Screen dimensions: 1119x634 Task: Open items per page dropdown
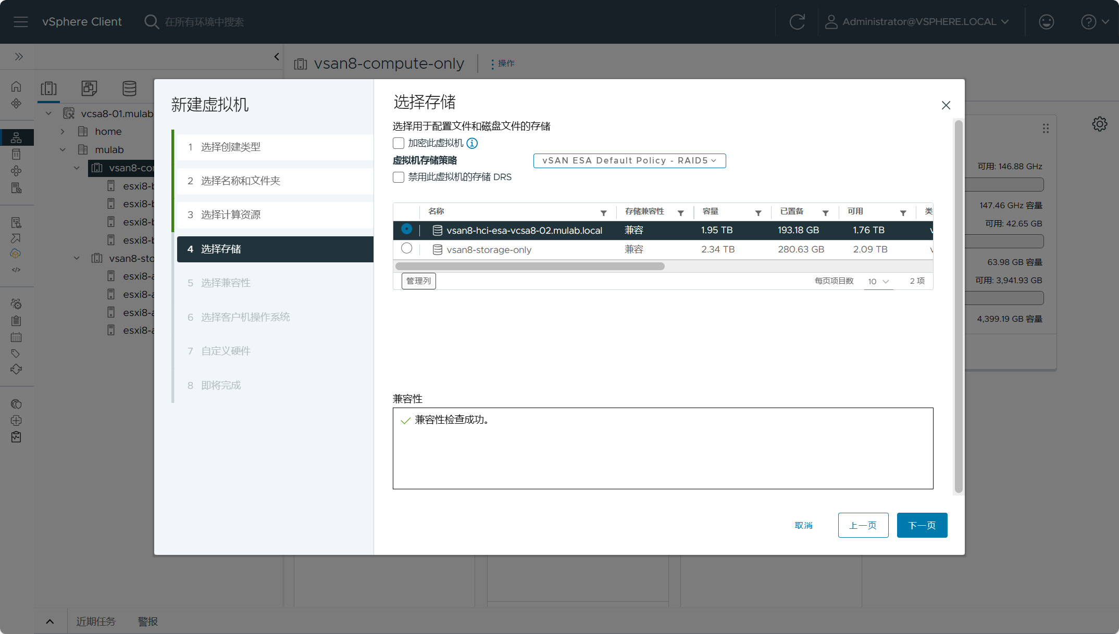point(878,281)
